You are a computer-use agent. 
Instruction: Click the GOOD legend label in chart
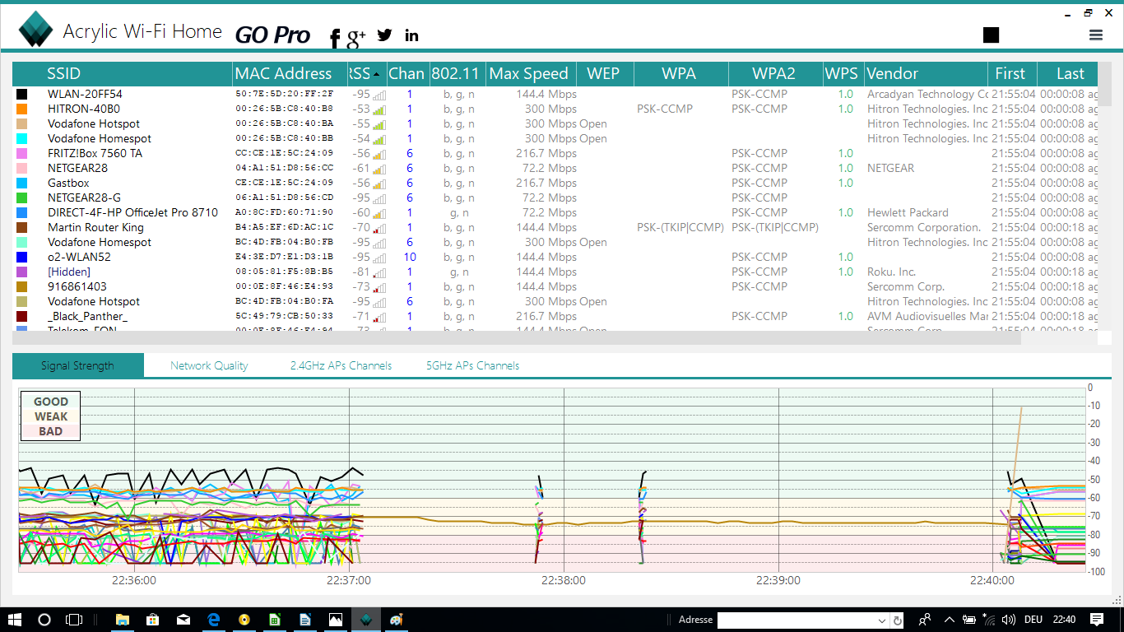(51, 402)
